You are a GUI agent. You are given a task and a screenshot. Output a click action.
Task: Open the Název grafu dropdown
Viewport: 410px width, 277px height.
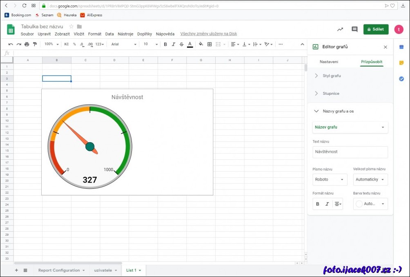pos(350,127)
